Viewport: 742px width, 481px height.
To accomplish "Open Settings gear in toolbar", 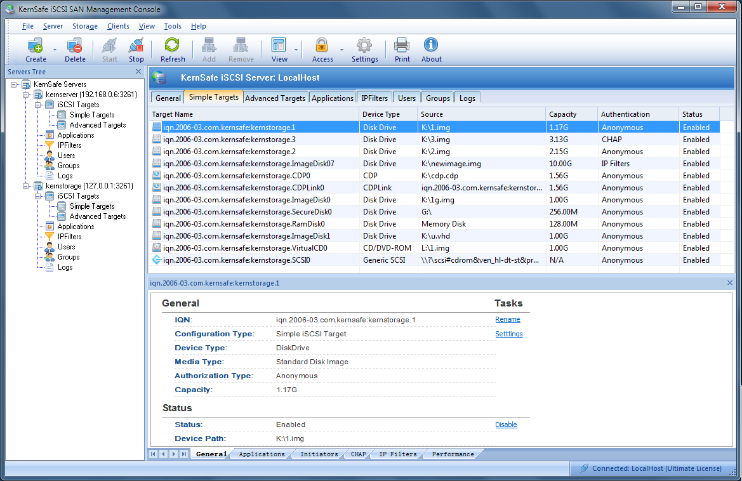I will tap(364, 46).
